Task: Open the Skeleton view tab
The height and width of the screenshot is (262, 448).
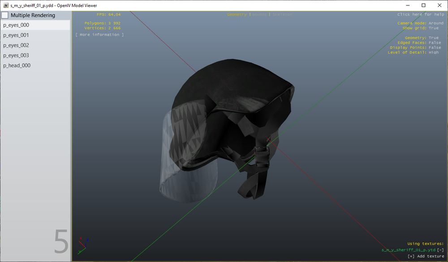Action: 282,14
